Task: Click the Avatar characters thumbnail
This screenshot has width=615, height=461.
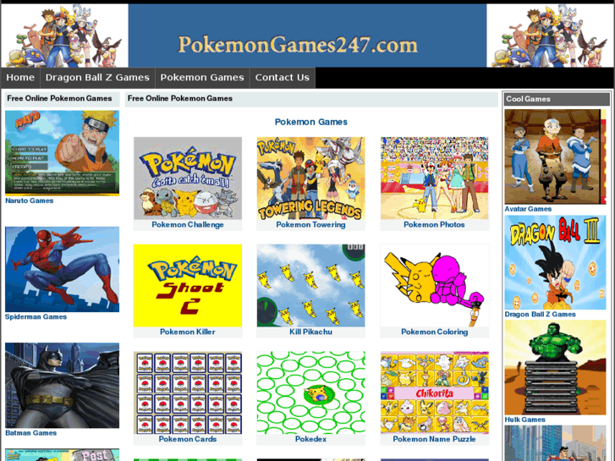Action: 556,156
